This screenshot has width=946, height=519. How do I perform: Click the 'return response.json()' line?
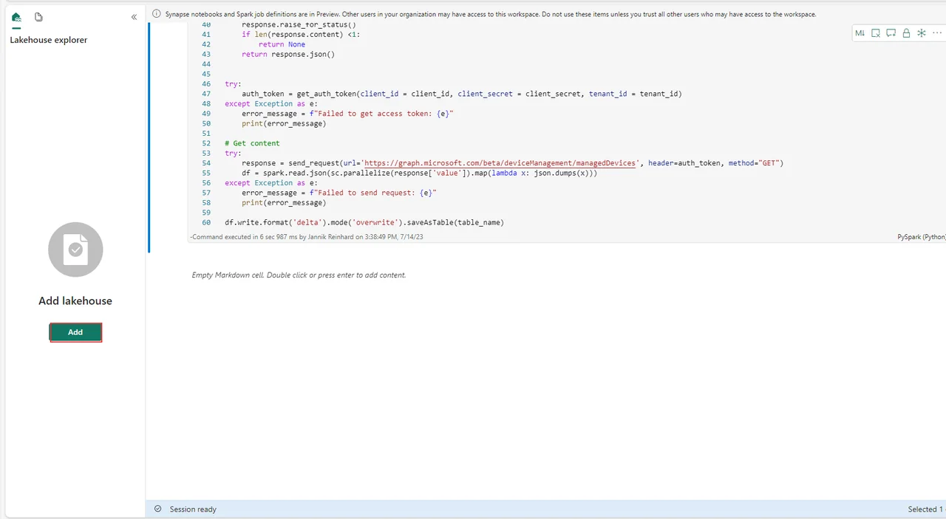coord(288,55)
